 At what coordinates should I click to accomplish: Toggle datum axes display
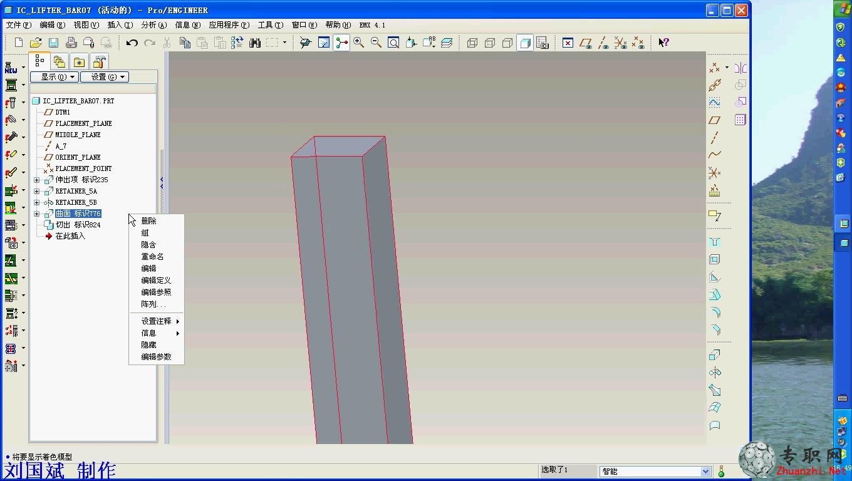tap(603, 43)
